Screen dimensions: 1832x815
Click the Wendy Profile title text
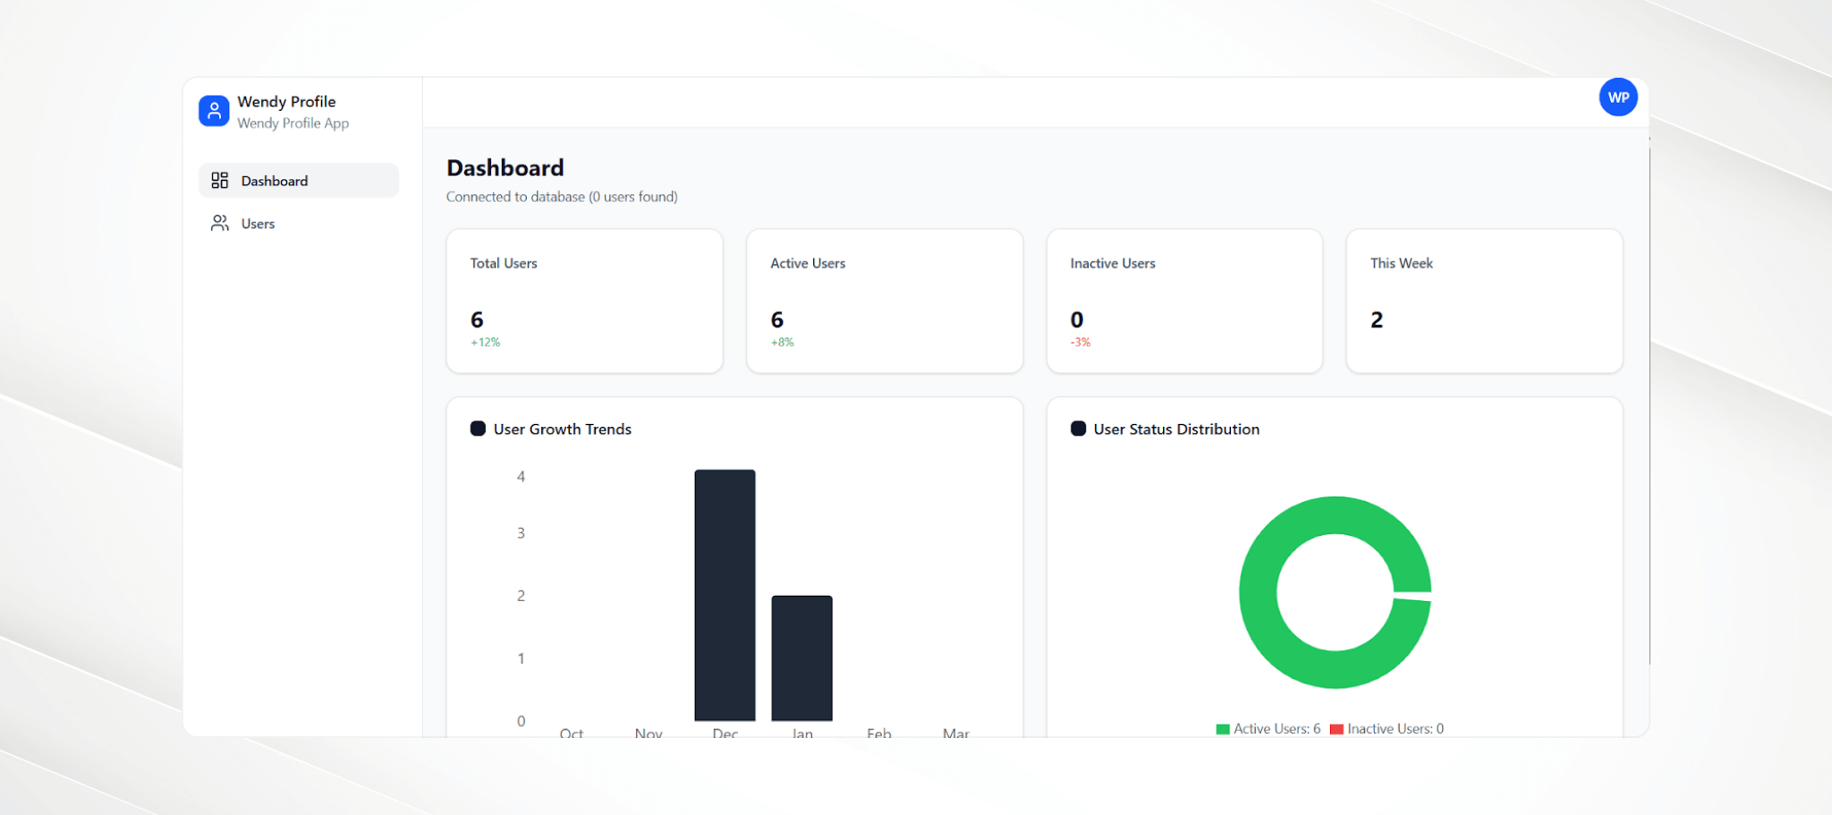286,102
